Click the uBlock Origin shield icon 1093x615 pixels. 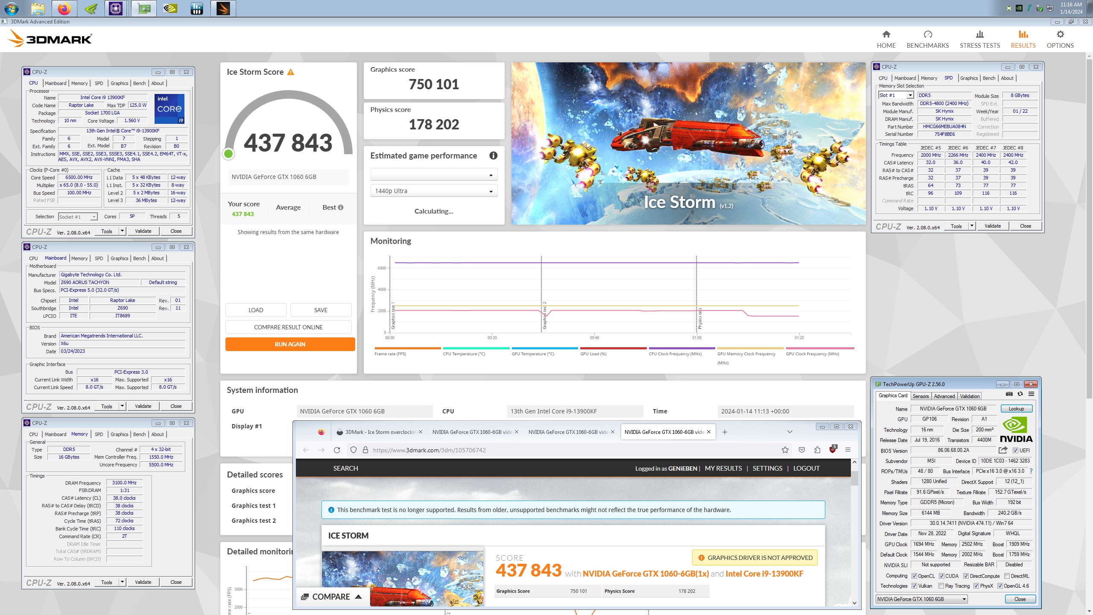[x=833, y=450]
